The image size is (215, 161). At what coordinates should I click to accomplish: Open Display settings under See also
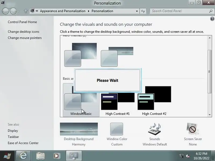click(x=13, y=131)
